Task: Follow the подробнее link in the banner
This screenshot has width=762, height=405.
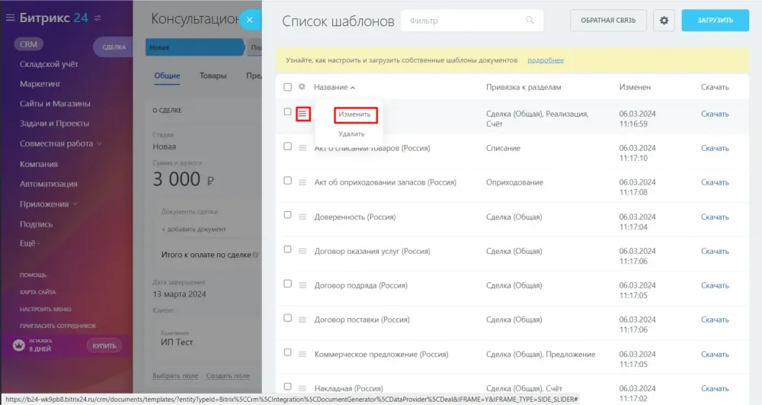Action: click(x=546, y=60)
